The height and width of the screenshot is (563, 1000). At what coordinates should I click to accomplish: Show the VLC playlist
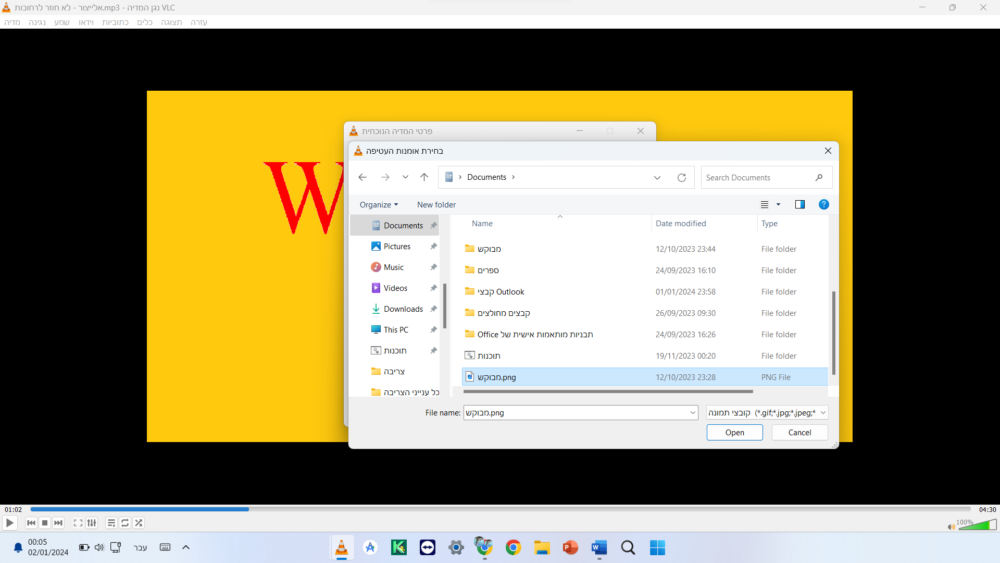[x=111, y=523]
